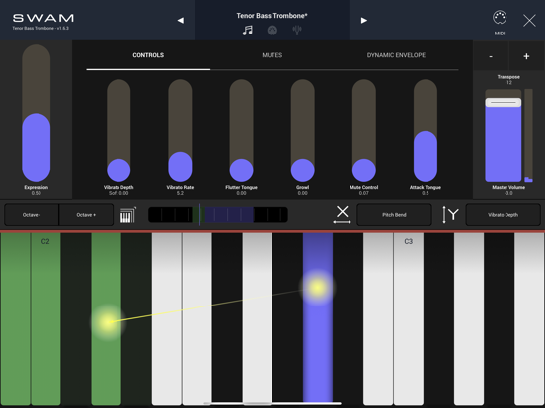The height and width of the screenshot is (408, 545).
Task: Go to next preset with right arrow
Action: [364, 20]
